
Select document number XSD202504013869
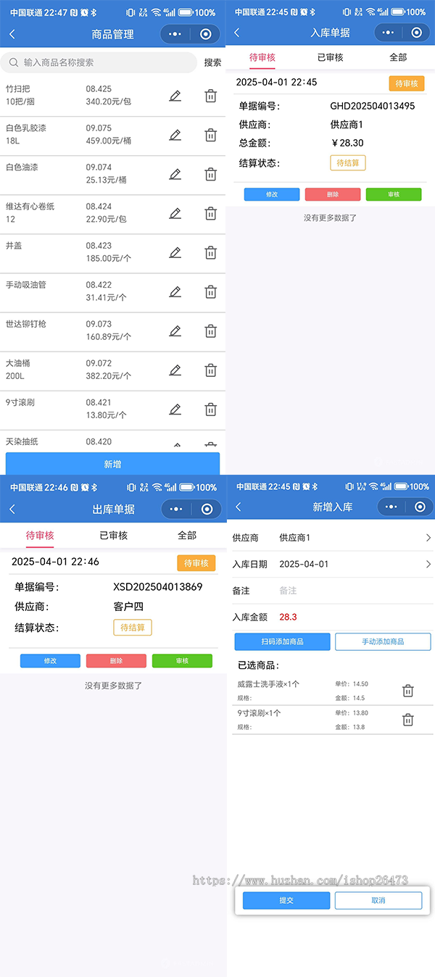[158, 587]
